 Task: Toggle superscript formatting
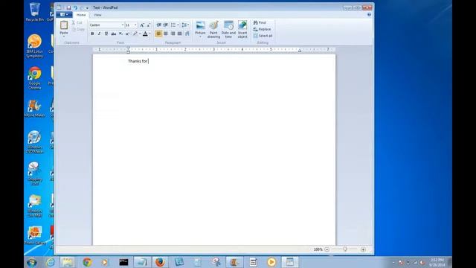(127, 33)
